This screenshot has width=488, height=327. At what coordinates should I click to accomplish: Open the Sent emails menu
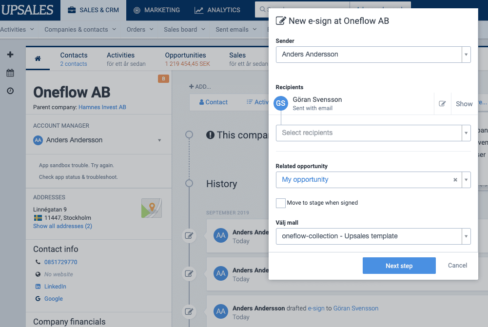236,30
